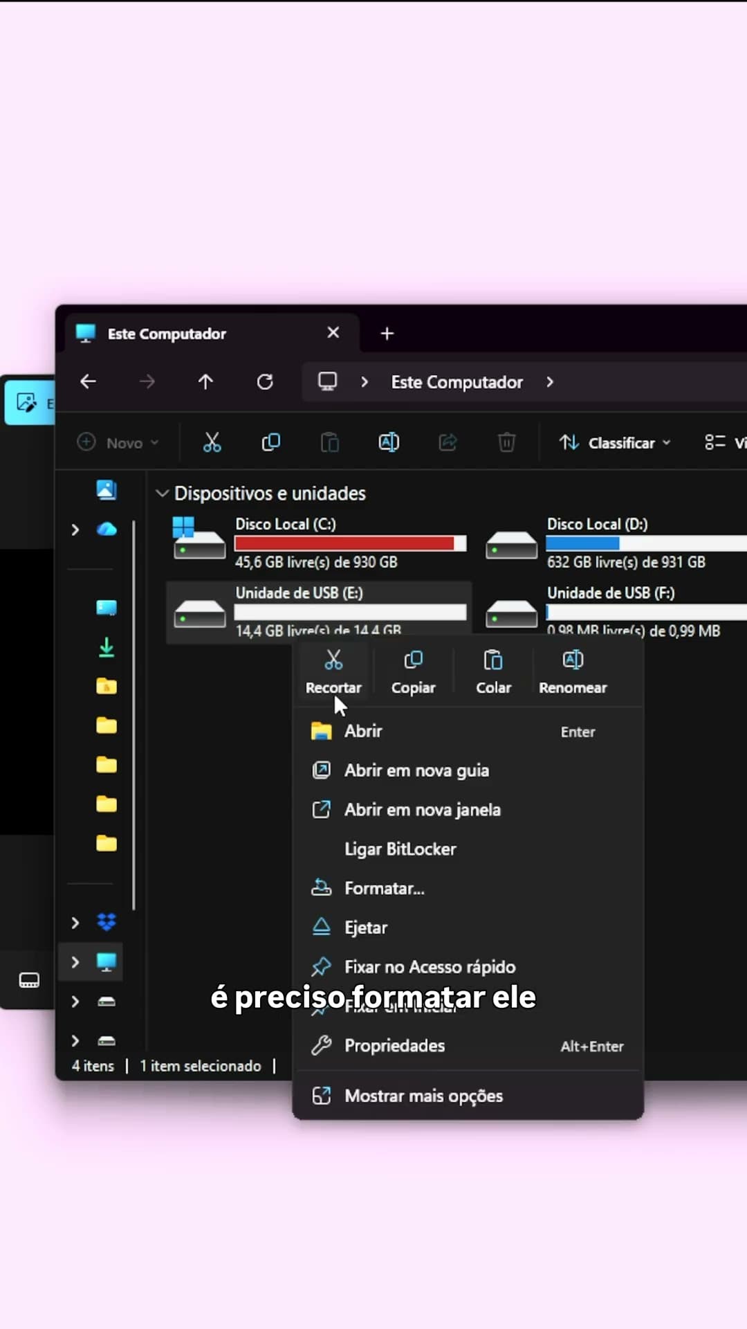Open a new tab with plus button

pyautogui.click(x=387, y=334)
